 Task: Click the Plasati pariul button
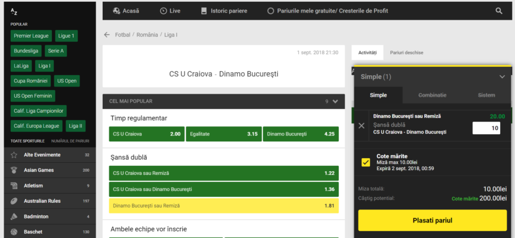tap(433, 220)
